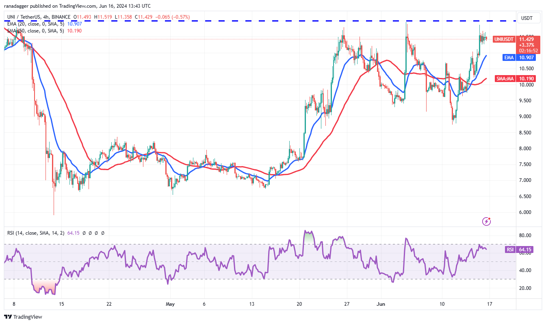The image size is (546, 324).
Task: Open the USDT currency selector
Action: [x=527, y=18]
